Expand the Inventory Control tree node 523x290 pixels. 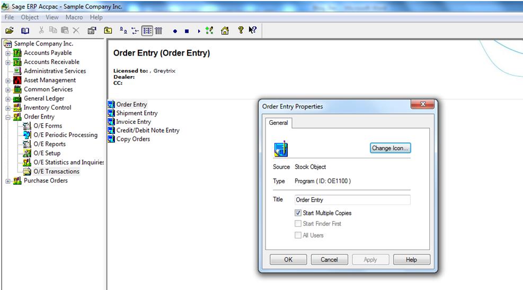point(7,108)
